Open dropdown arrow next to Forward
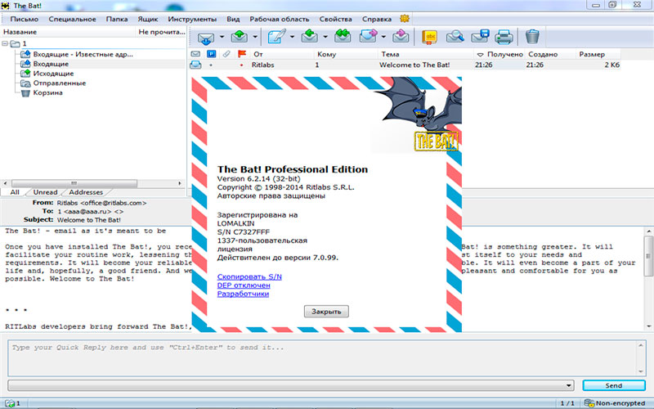 [x=383, y=37]
